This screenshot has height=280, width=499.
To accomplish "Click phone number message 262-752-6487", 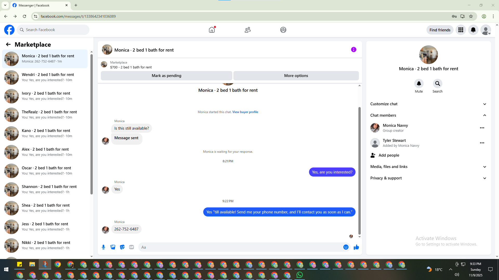I will 126,229.
